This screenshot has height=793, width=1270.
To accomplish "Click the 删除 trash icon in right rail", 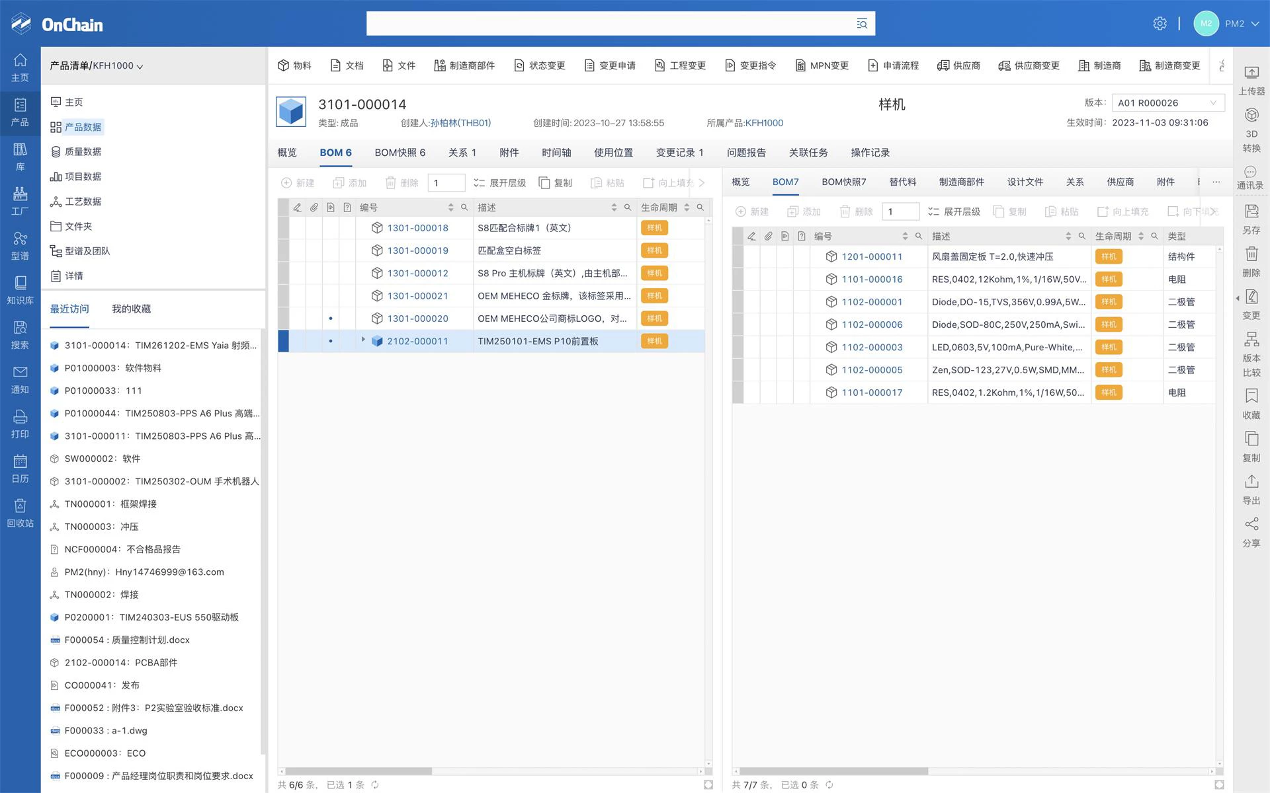I will 1251,262.
